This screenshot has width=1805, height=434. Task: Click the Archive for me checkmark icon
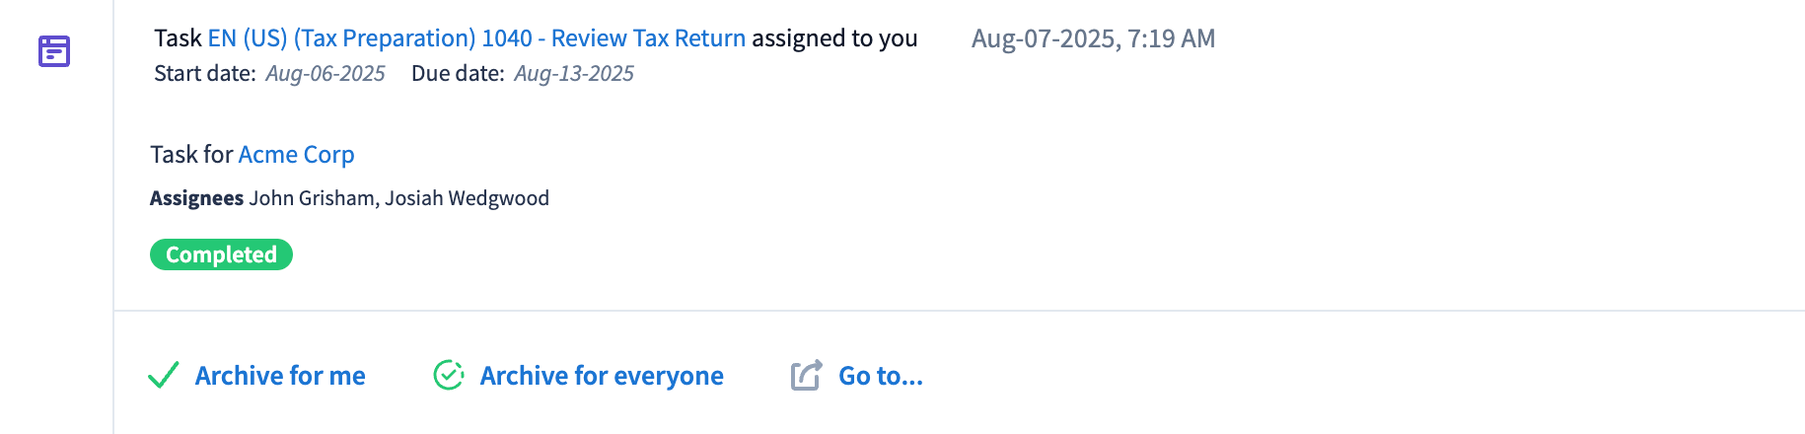[163, 376]
